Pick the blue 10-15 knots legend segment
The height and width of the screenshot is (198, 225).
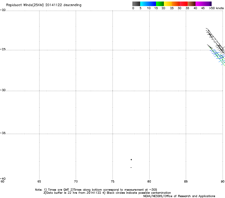click(152, 4)
